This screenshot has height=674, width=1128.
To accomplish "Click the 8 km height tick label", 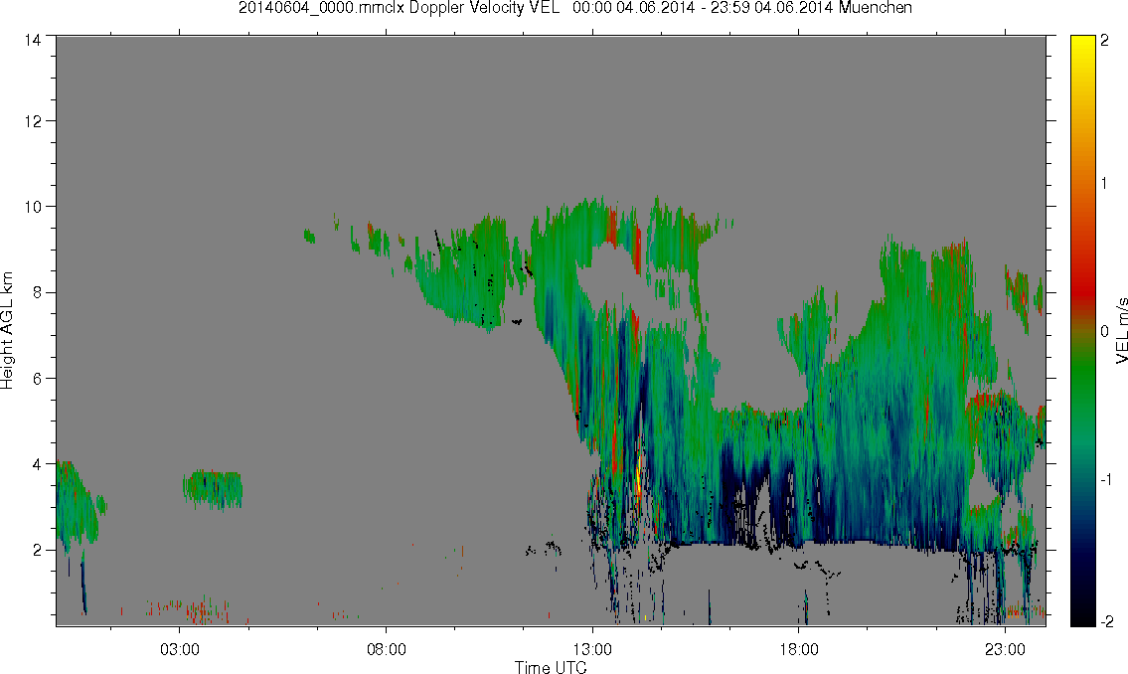I will (x=36, y=292).
